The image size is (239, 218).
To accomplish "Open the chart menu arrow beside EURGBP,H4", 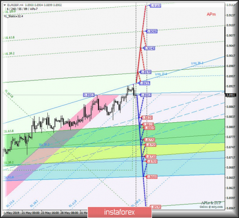I will coord(5,5).
